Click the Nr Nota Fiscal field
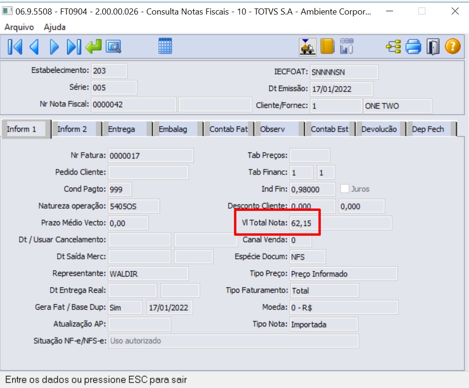Viewport: 469px width, 388px height. [134, 104]
